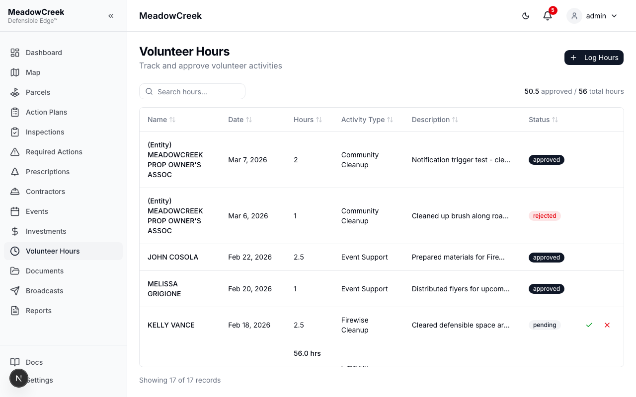
Task: Click rejected badge for Mar 6 entry
Action: pyautogui.click(x=545, y=216)
